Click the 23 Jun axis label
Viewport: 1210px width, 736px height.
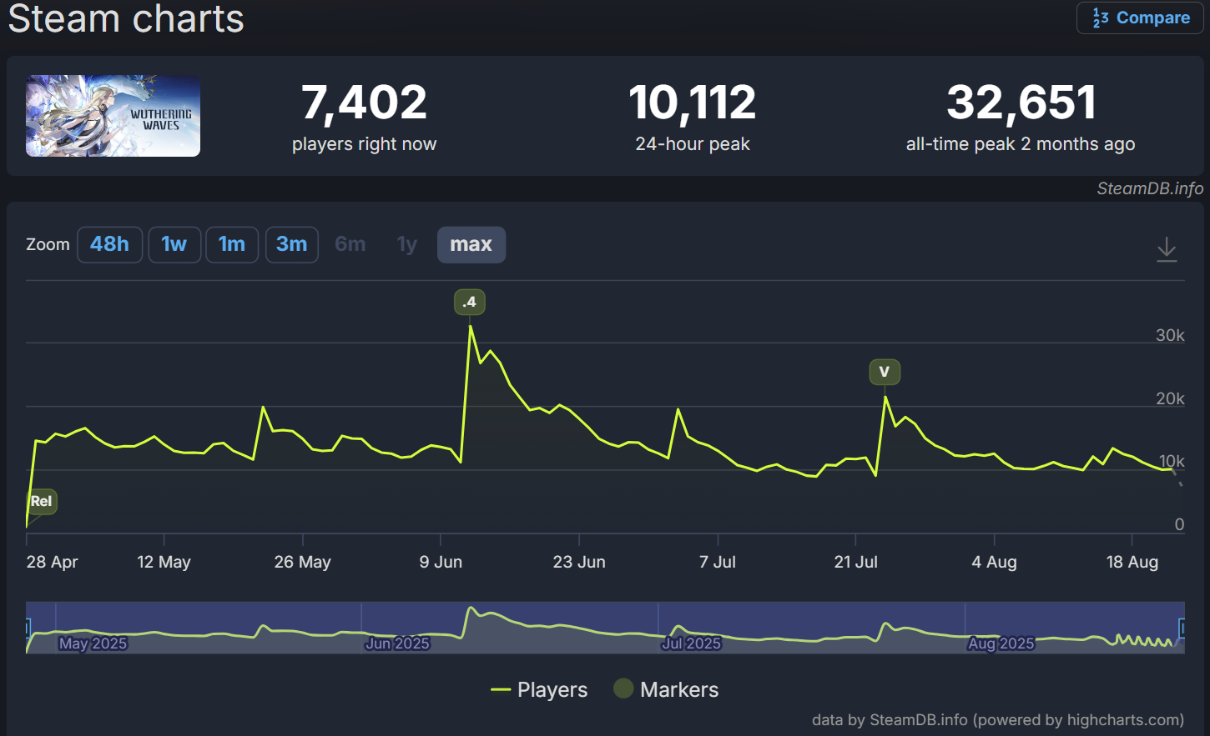click(579, 562)
